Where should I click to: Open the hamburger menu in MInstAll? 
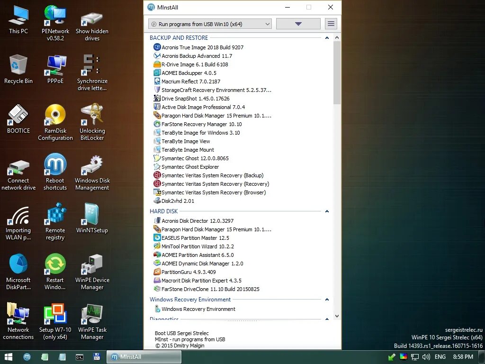tap(331, 24)
